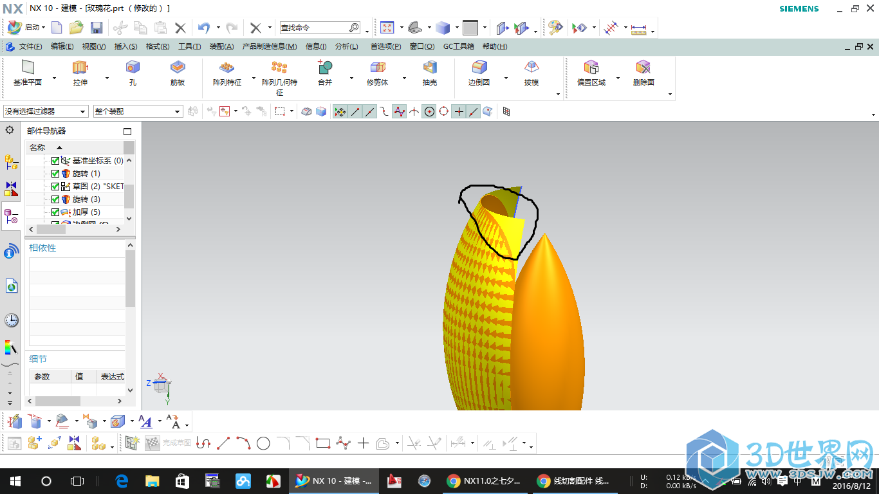The image size is (879, 494).
Task: Draw a circle with the sketch circle tool
Action: pos(263,443)
